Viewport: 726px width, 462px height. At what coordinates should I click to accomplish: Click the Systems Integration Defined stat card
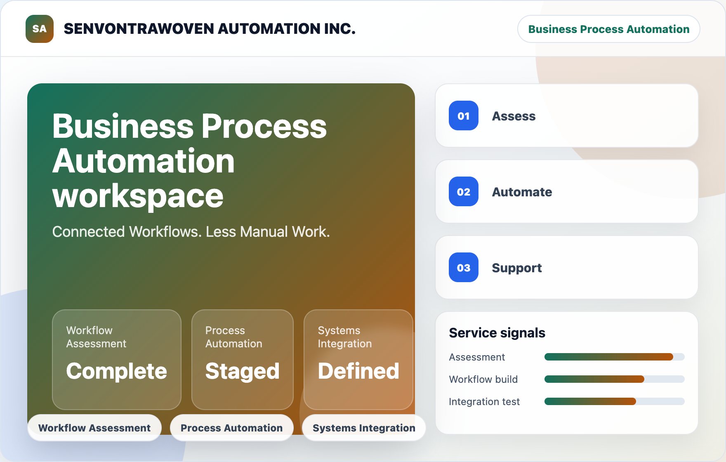[358, 360]
